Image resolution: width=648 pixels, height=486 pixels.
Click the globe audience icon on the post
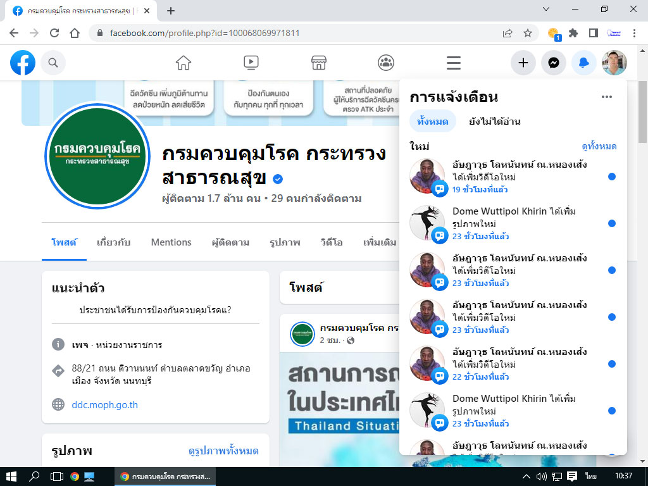[x=351, y=340]
